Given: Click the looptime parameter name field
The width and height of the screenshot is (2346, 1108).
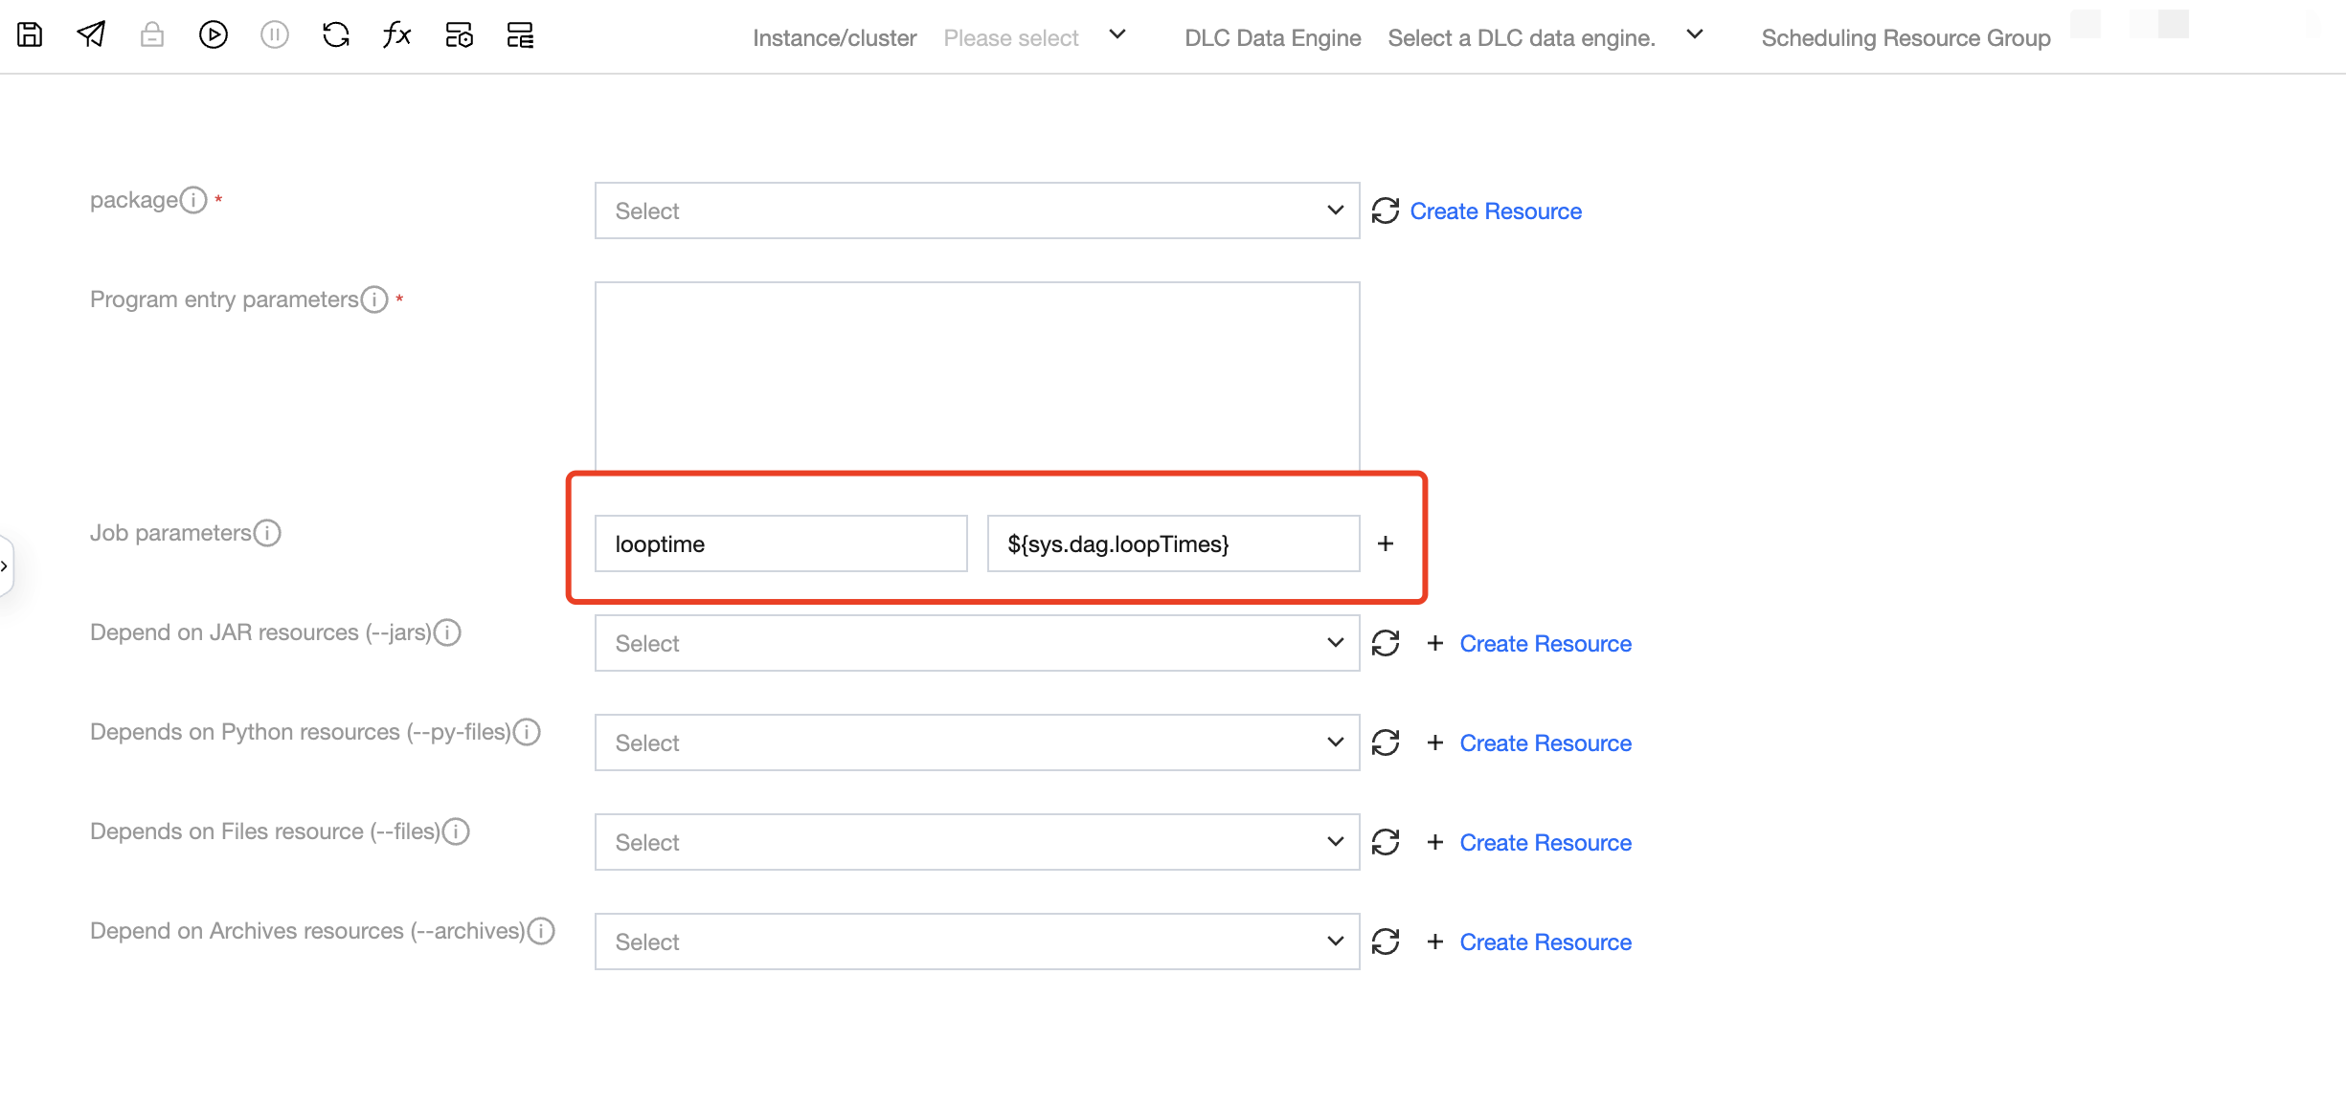Looking at the screenshot, I should pyautogui.click(x=780, y=543).
